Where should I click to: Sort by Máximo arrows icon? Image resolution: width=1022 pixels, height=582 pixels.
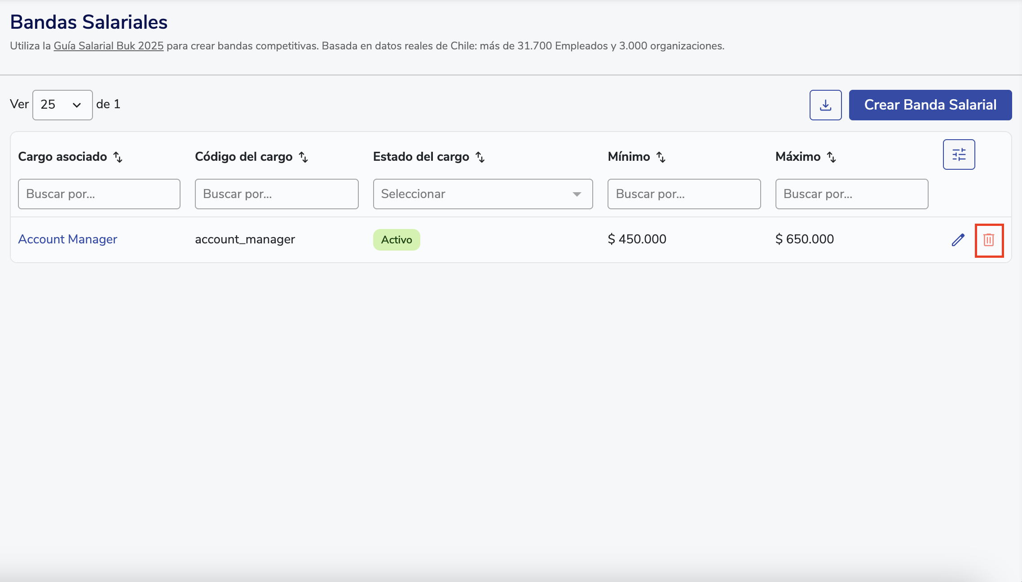point(831,157)
